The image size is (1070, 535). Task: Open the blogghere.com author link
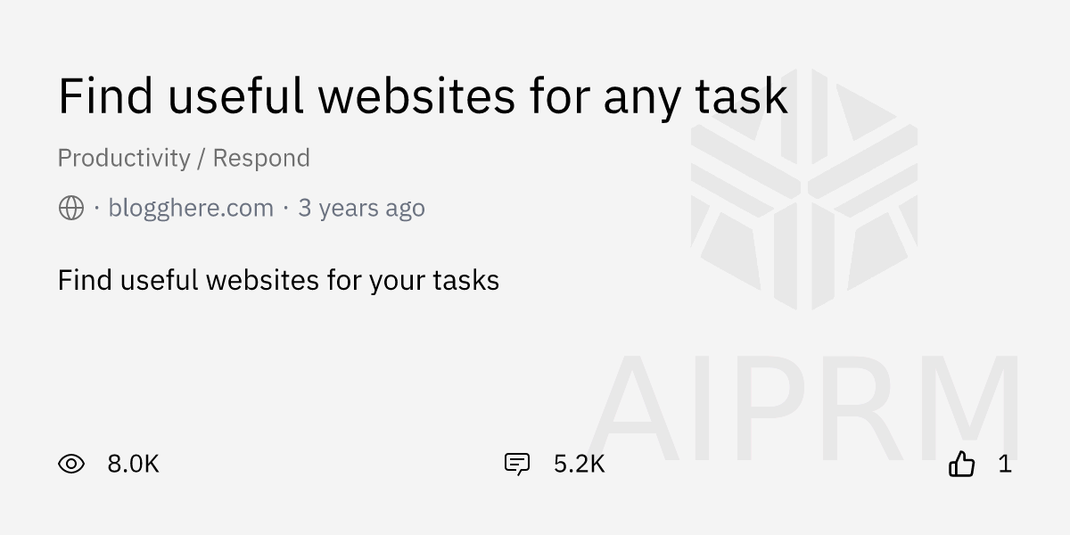[x=191, y=209]
